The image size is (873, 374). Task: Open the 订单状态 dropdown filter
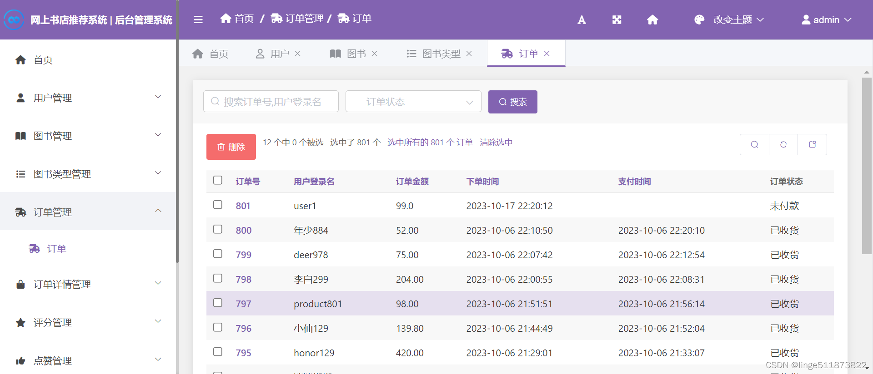point(413,101)
